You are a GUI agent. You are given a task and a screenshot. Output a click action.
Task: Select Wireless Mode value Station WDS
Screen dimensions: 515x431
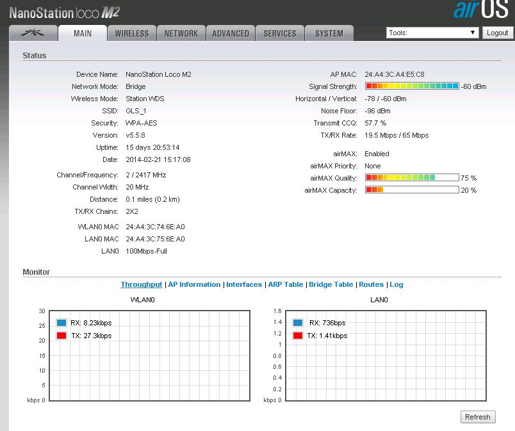point(145,99)
